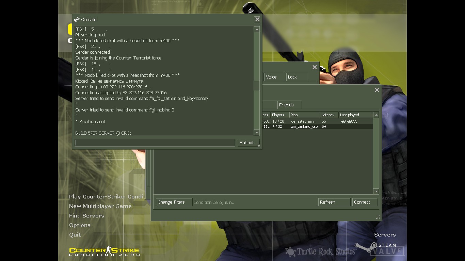Click console scrollbar down arrow
This screenshot has height=261, width=465.
click(x=257, y=133)
